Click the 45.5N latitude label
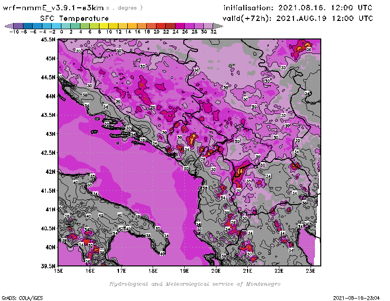Screen dimensions: 390x301 click(x=48, y=39)
